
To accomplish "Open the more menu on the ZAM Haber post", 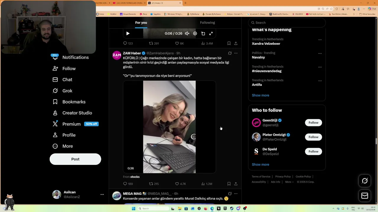I will coord(236,53).
